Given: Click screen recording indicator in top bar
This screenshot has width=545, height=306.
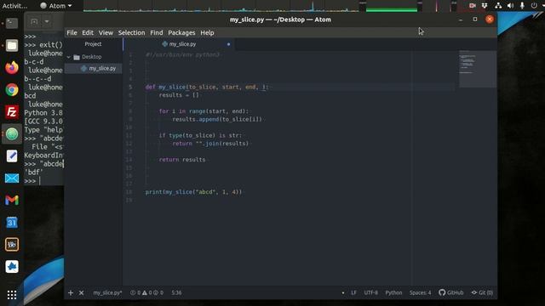Looking at the screenshot, I should point(472,6).
